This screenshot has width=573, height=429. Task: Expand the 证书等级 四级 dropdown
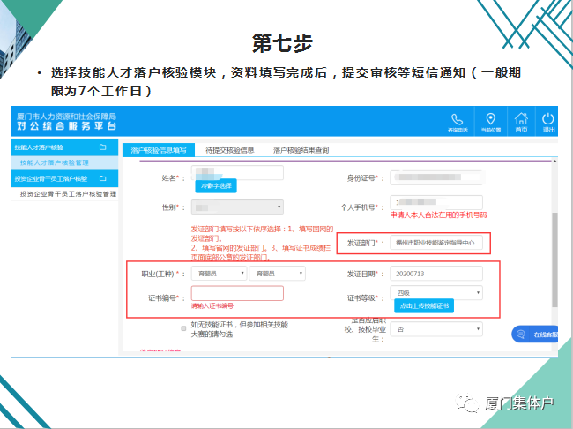point(437,292)
